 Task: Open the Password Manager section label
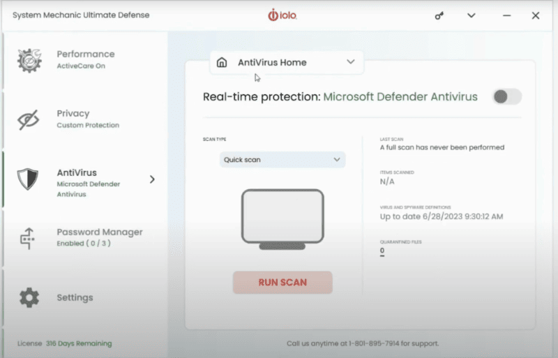100,232
